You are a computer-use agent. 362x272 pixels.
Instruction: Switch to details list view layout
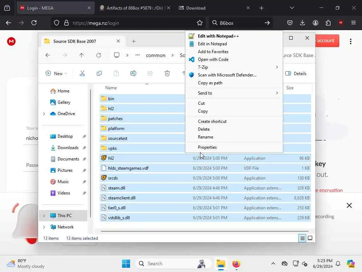(303, 238)
